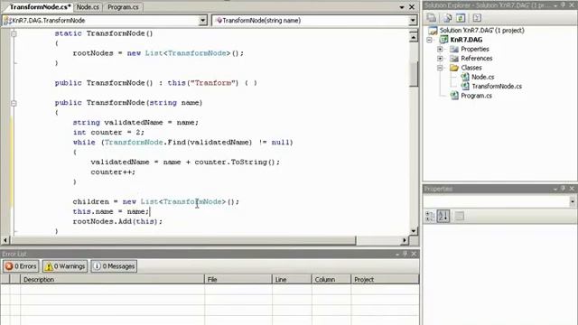Screen dimensions: 578x325
Task: Click the View Code icon in Solution Explorer
Action: [477, 18]
